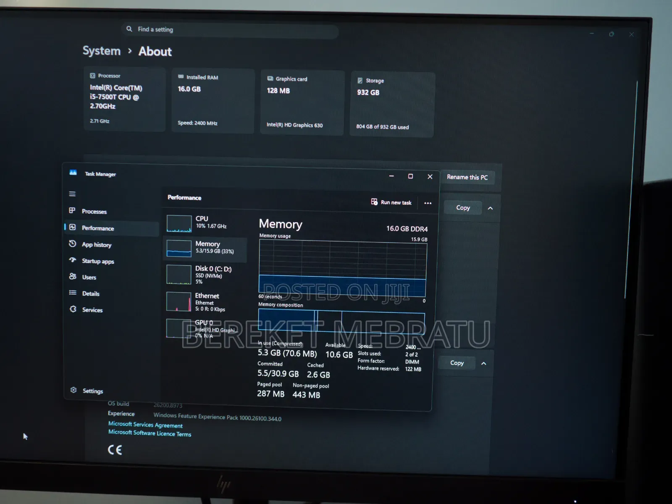
Task: Click the App history clock icon
Action: tap(72, 244)
